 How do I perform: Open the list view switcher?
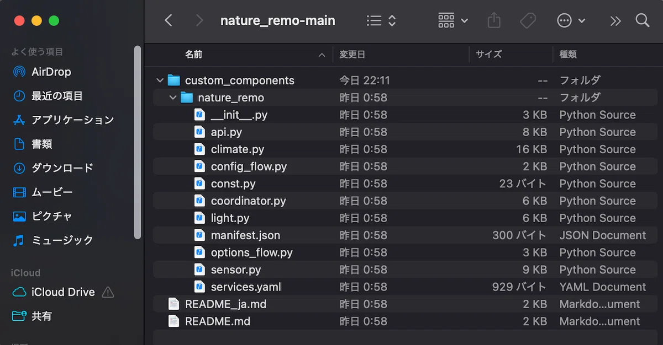coord(381,21)
